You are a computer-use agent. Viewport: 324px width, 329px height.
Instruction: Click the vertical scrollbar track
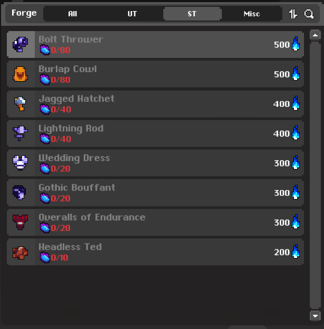(x=315, y=175)
